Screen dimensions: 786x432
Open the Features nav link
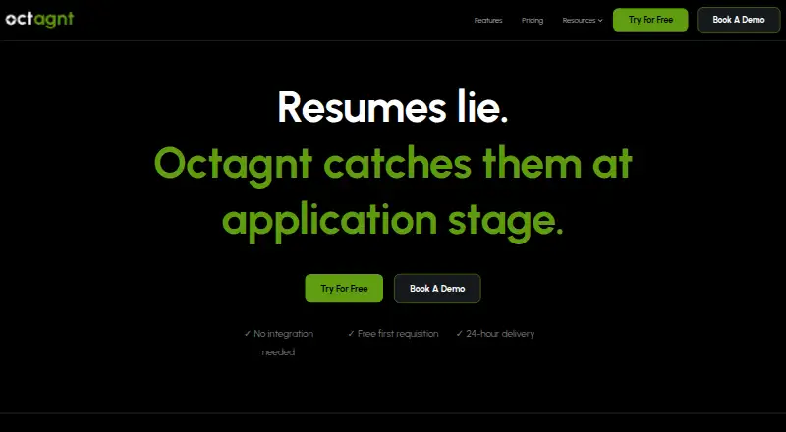click(x=488, y=20)
